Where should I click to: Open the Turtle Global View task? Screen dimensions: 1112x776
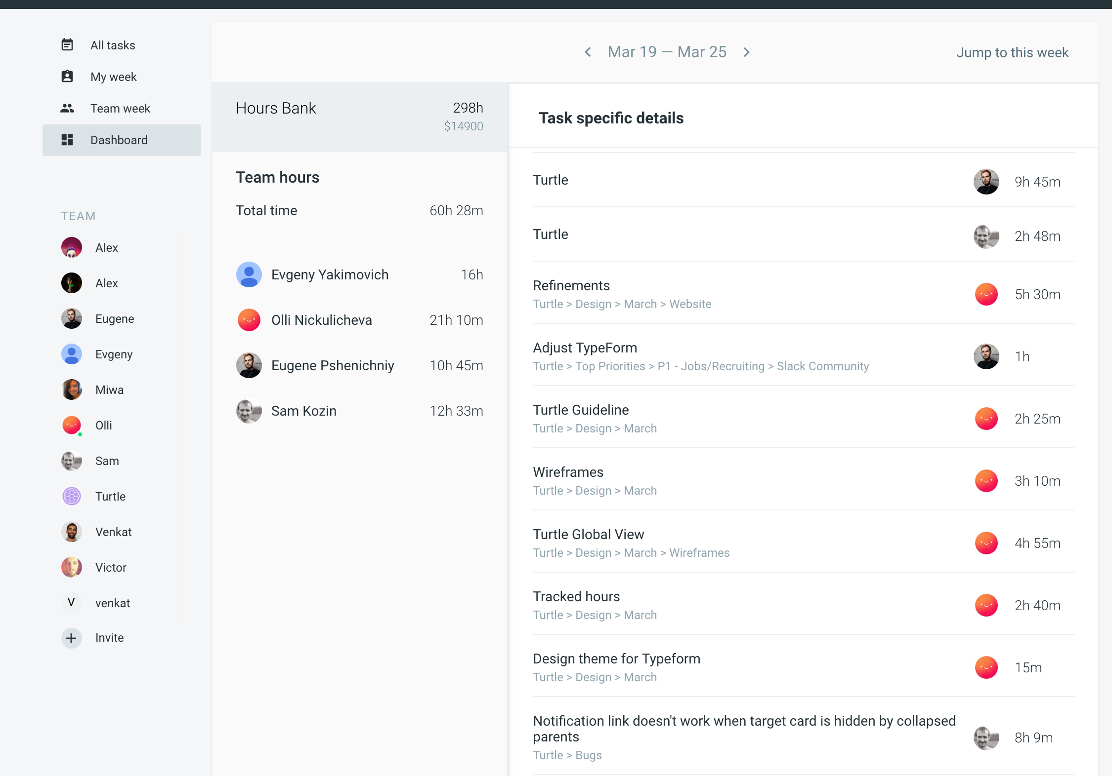588,534
